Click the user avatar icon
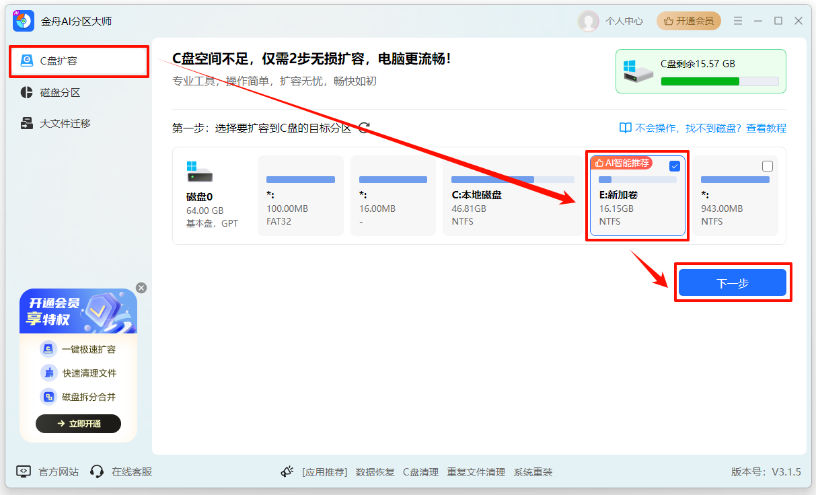Viewport: 816px width, 495px height. click(589, 21)
